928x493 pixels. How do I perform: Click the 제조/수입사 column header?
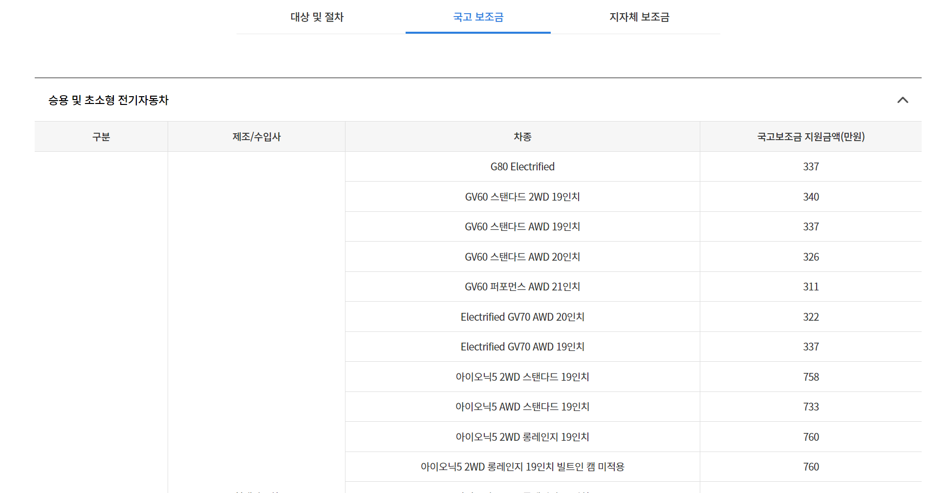257,137
